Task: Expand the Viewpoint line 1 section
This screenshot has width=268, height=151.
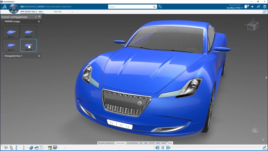Action: point(3,56)
